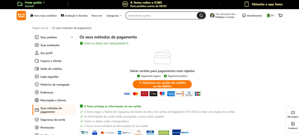299x135 pixels.
Task: Open Avaliação 5-Estrelas page
Action: click(74, 15)
